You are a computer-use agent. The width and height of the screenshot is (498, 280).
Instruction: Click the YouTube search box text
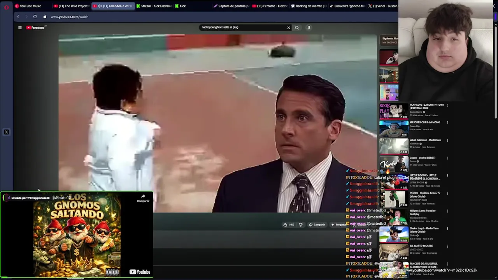coord(220,27)
